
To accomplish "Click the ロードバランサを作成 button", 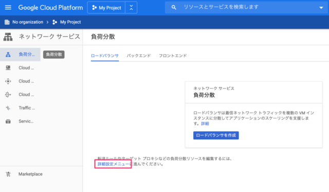I will pyautogui.click(x=216, y=135).
